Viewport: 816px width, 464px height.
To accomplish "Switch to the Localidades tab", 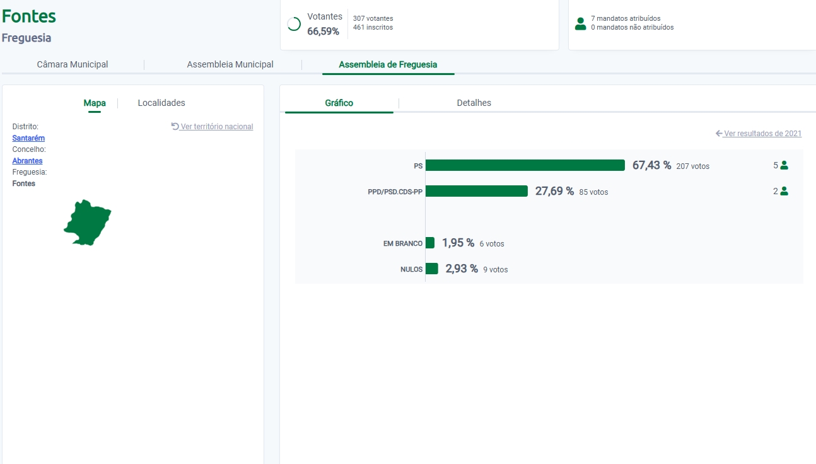I will pyautogui.click(x=161, y=103).
